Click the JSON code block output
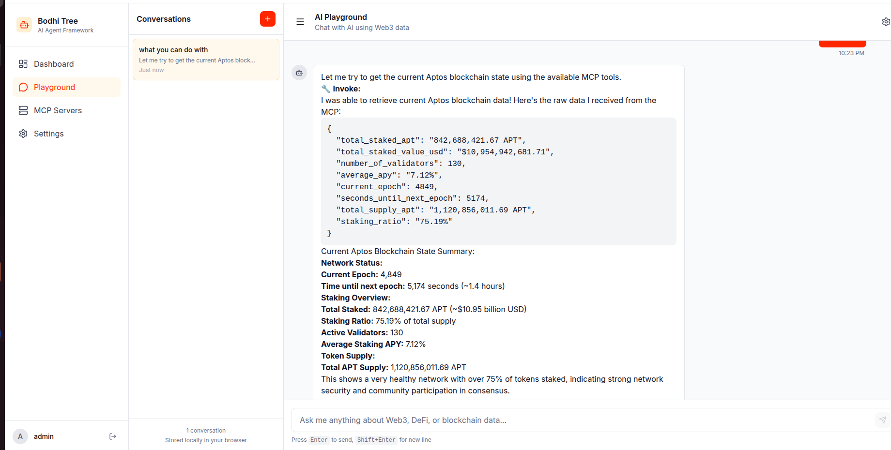 [x=498, y=181]
